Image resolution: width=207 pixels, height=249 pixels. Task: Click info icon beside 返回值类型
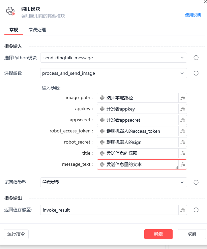pos(196,182)
